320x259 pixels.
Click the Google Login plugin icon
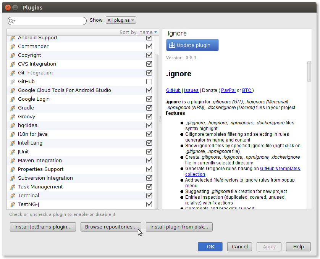coord(13,99)
